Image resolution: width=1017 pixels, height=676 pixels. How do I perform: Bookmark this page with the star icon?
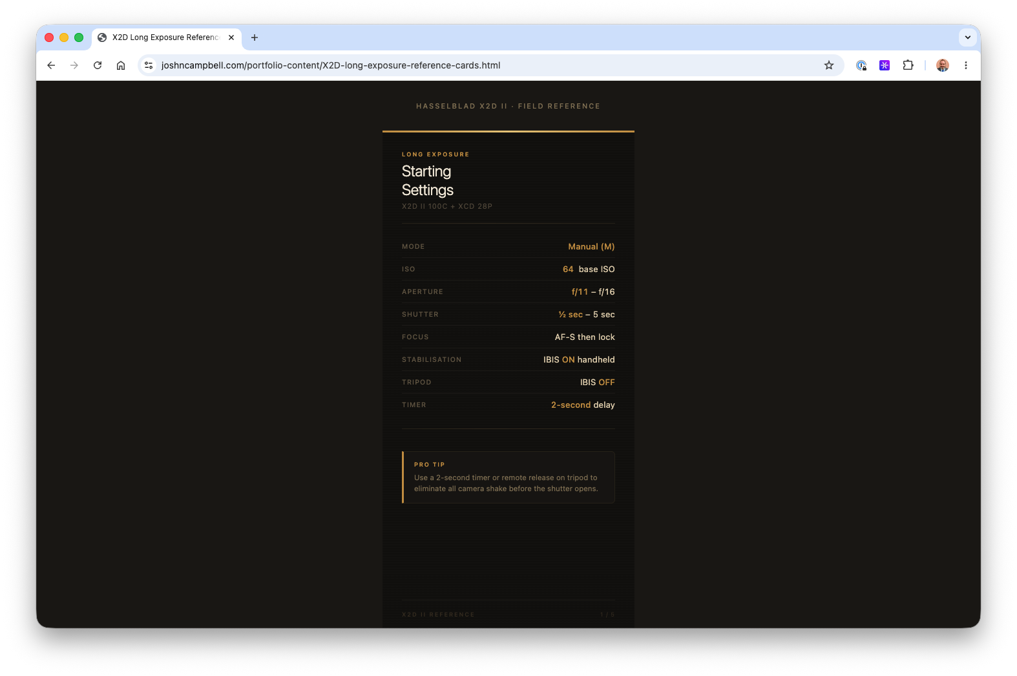829,65
